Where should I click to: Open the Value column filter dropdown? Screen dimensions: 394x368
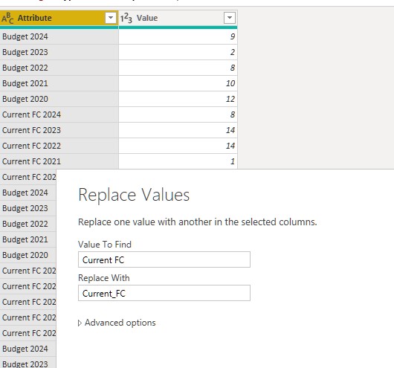coord(230,18)
